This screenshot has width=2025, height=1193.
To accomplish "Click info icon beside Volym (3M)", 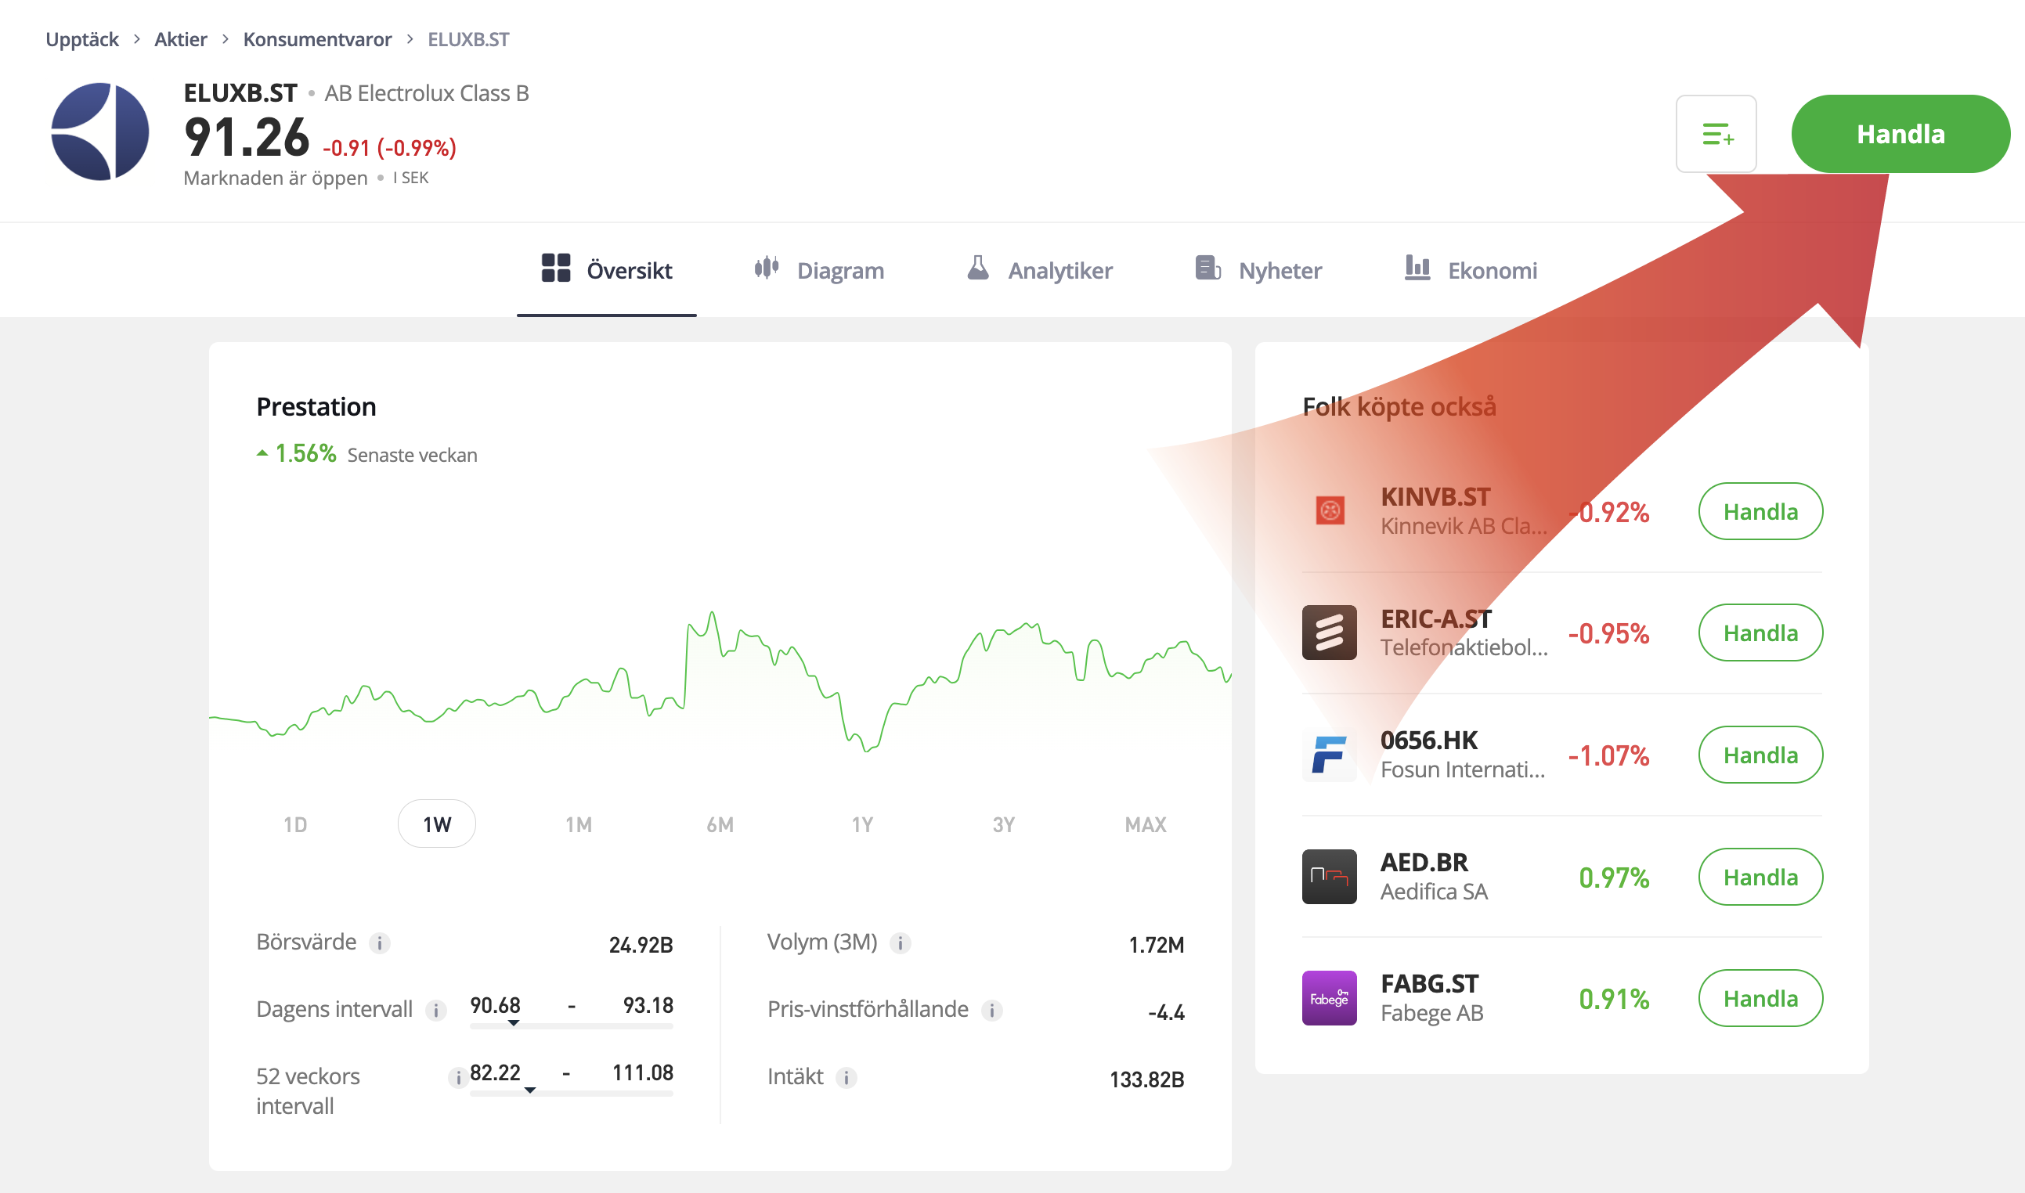I will pyautogui.click(x=900, y=943).
